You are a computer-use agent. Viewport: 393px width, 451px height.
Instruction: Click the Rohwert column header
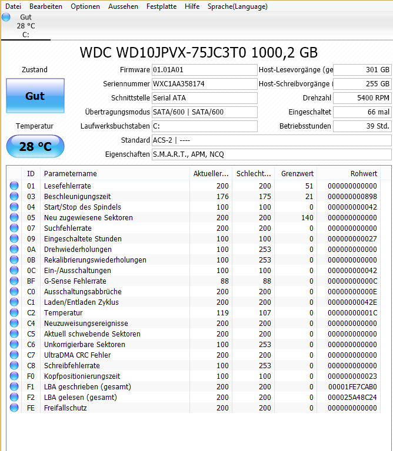(x=349, y=173)
